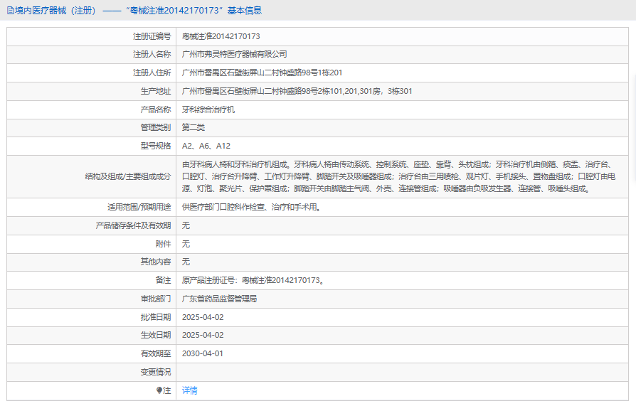Viewport: 636px width, 406px height.
Task: Click the document icon in the page title
Action: click(x=11, y=11)
